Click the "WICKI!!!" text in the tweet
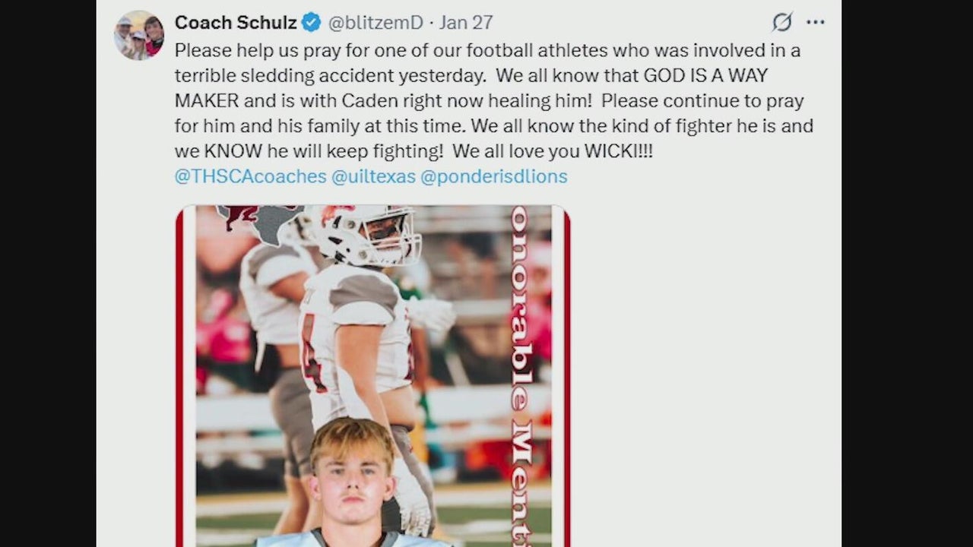 coord(618,151)
